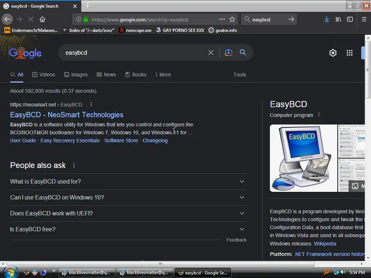Submit the search bar with the arrow
Image resolution: width=371 pixels, height=278 pixels.
click(x=291, y=20)
